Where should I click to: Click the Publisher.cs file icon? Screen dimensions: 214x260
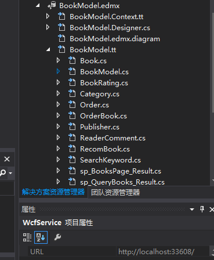(x=72, y=127)
